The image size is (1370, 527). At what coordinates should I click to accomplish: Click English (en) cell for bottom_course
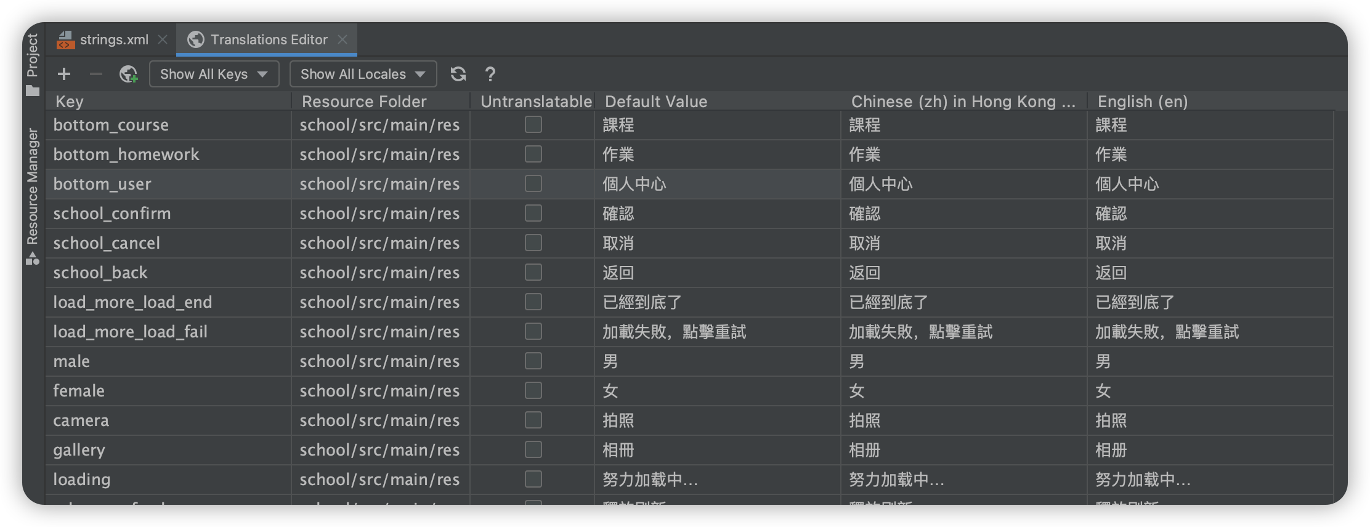tap(1211, 125)
